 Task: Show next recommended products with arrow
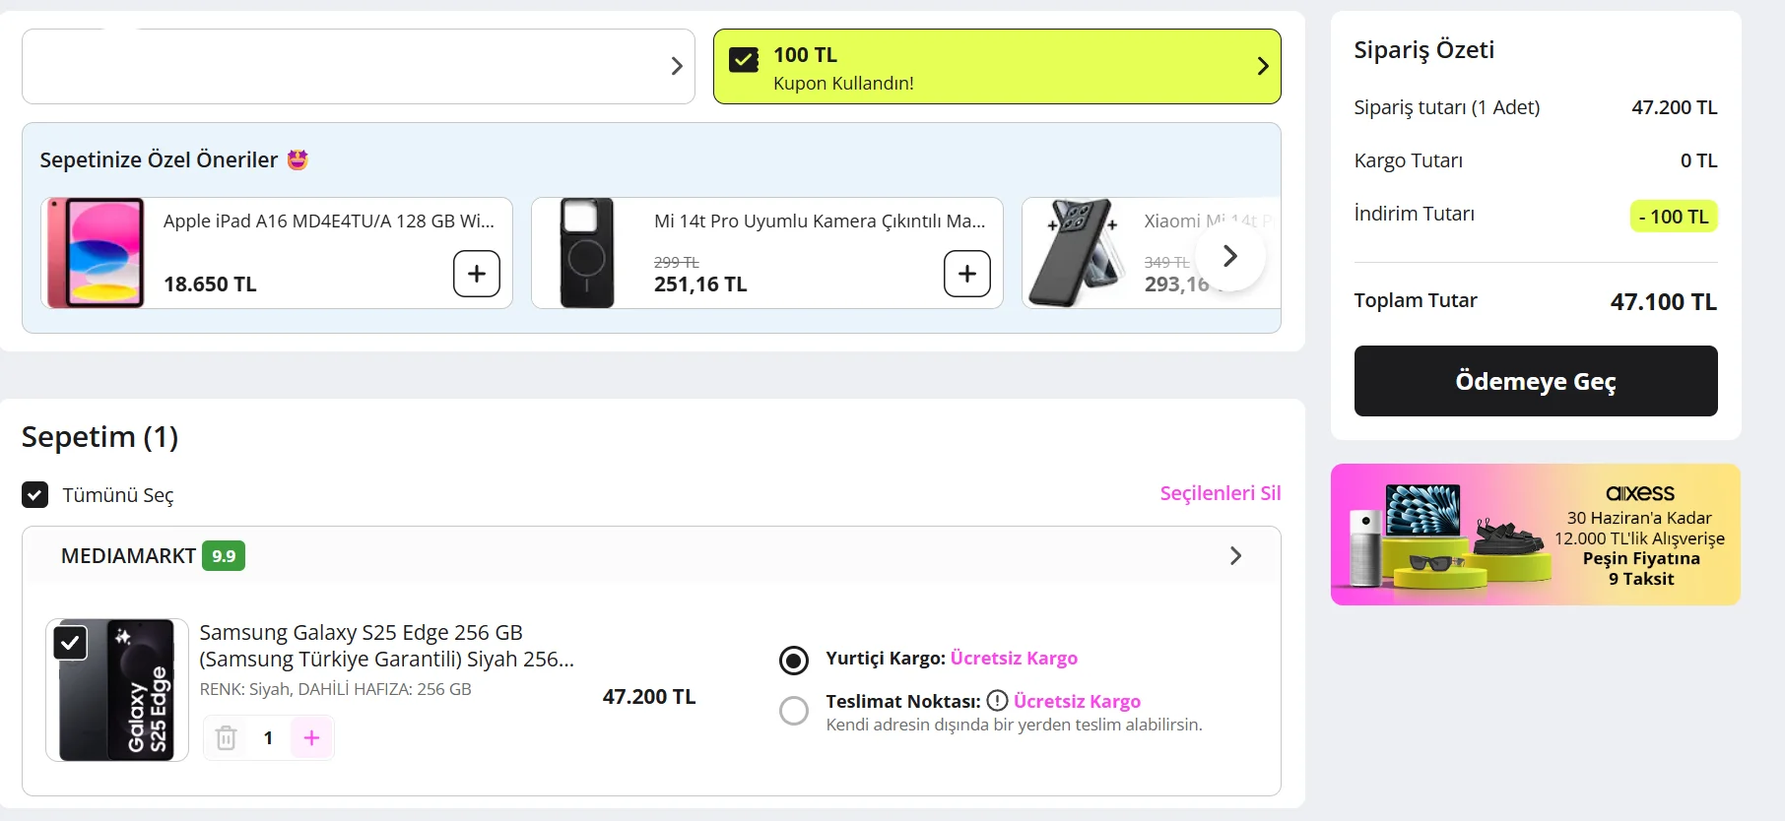[1229, 256]
